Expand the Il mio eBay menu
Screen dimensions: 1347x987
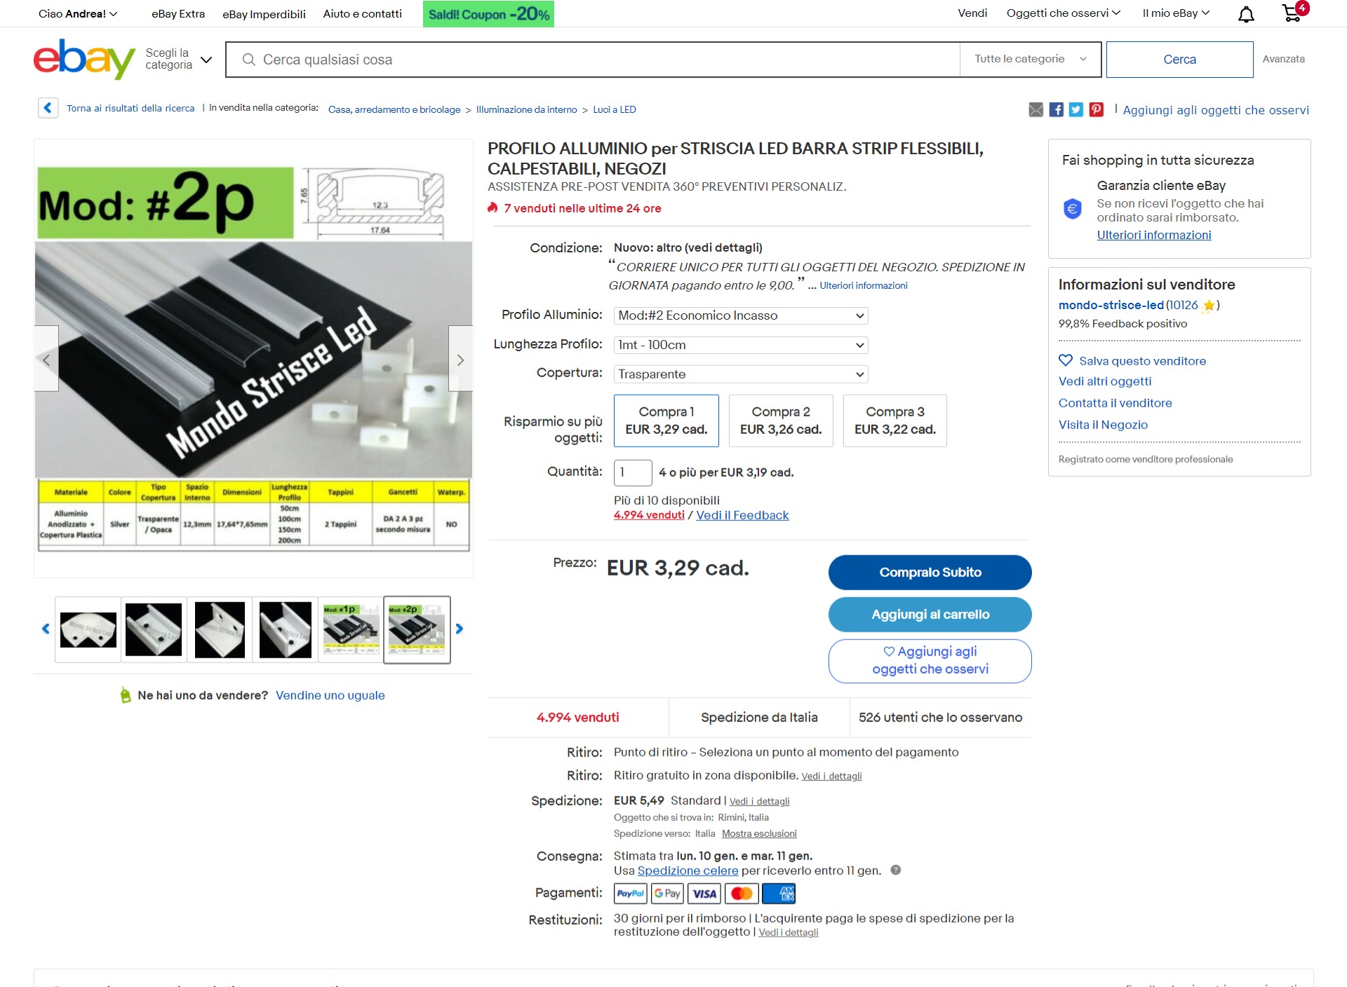pyautogui.click(x=1176, y=13)
